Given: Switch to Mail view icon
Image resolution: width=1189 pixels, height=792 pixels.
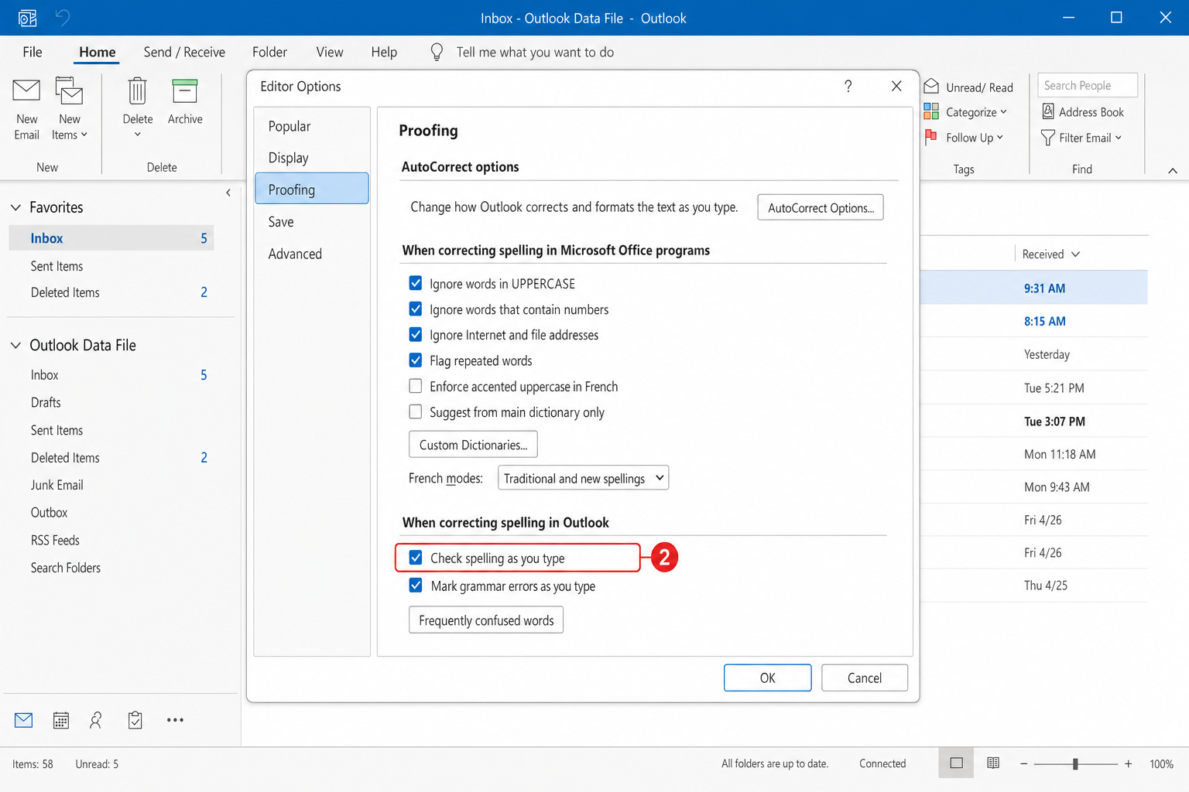Looking at the screenshot, I should pyautogui.click(x=24, y=720).
